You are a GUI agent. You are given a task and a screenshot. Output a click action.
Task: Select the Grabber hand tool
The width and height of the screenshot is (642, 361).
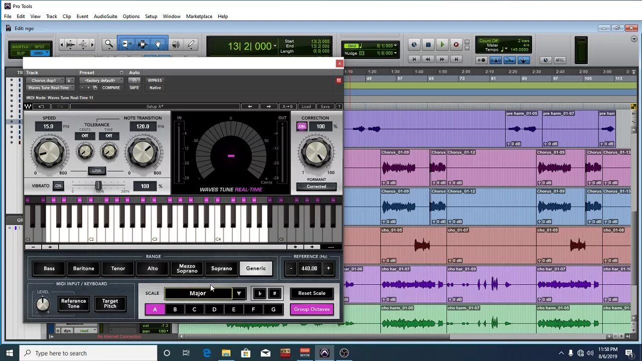[x=158, y=45]
